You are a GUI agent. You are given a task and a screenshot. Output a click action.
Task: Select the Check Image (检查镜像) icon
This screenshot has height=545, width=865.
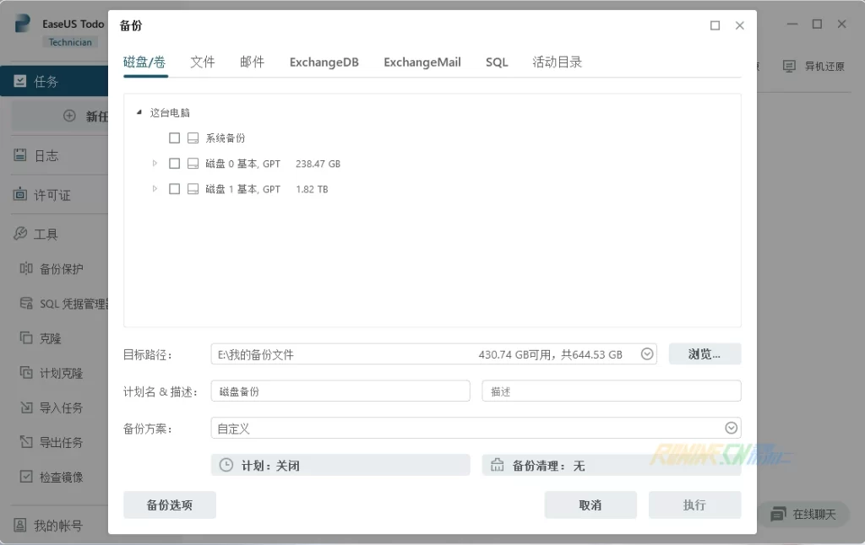point(25,477)
